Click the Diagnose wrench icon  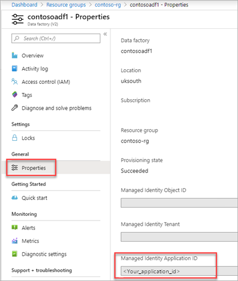(x=15, y=108)
